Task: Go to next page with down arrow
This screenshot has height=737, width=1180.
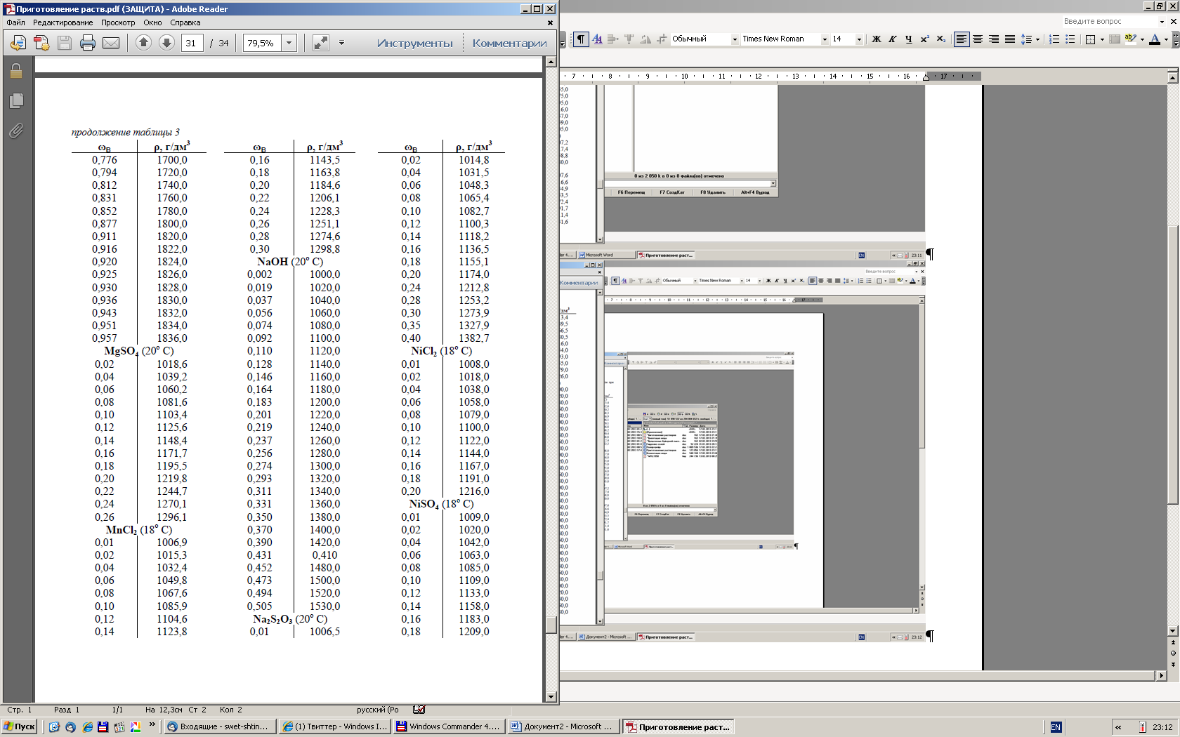Action: [166, 43]
